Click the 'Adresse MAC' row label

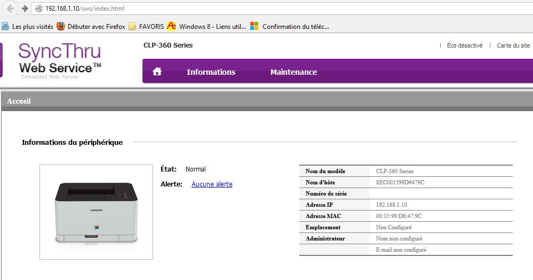tap(323, 216)
